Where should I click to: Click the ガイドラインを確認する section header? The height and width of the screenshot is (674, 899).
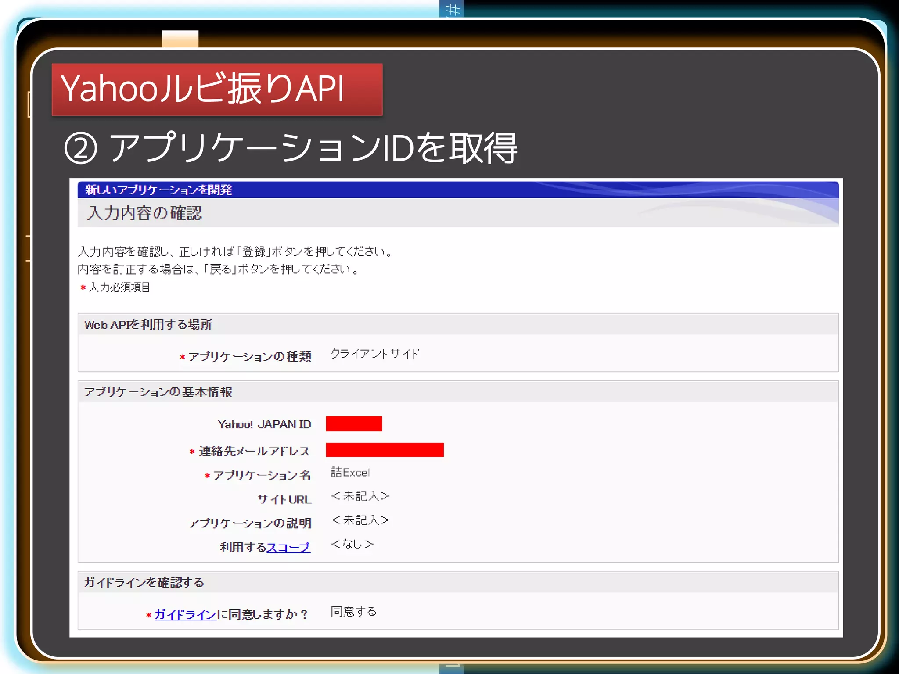(458, 582)
